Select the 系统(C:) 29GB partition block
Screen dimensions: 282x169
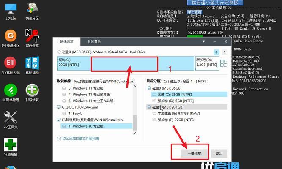(x=126, y=63)
